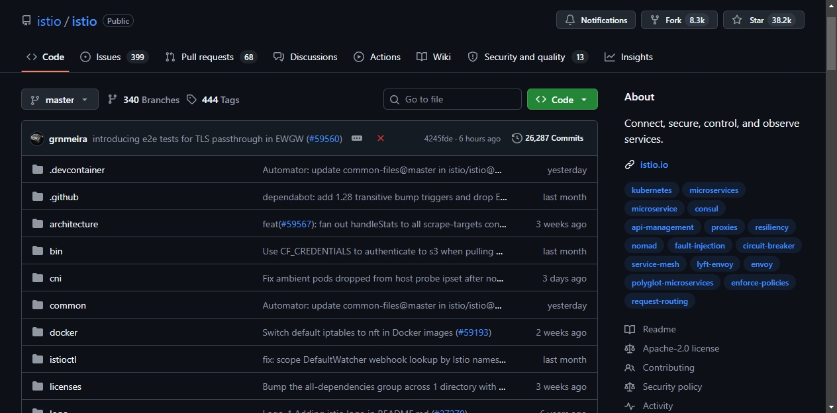This screenshot has height=413, width=837.
Task: Open the Pull requests tab
Action: point(211,57)
